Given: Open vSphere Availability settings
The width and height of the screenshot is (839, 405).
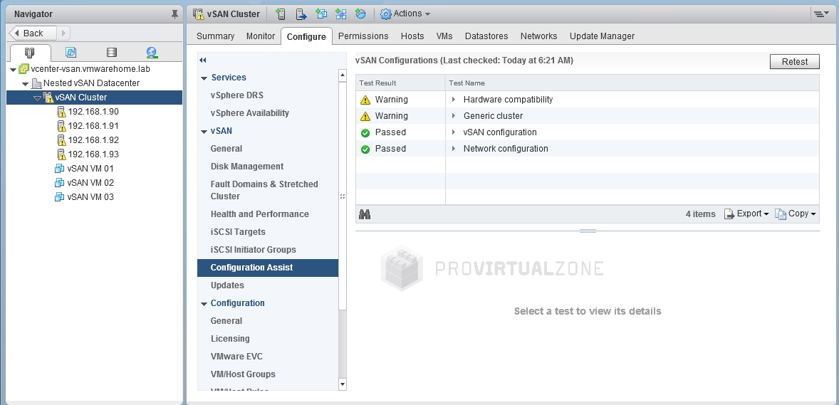Looking at the screenshot, I should [250, 113].
